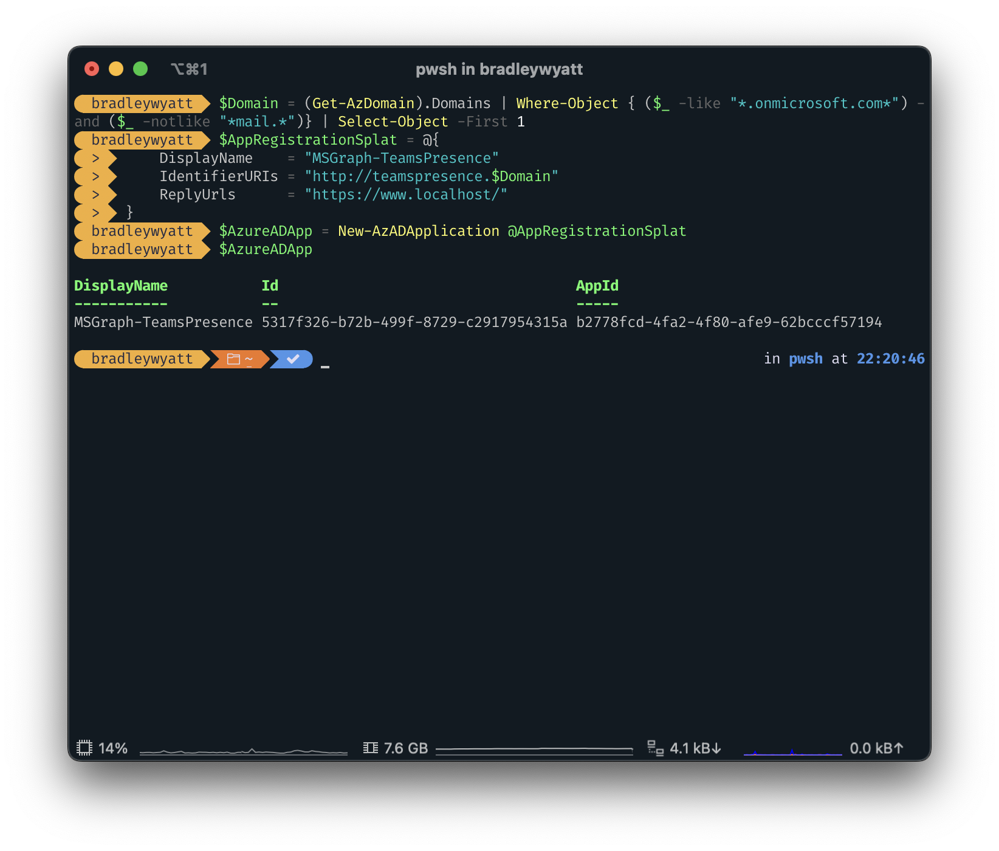Click the red close window button

(92, 69)
